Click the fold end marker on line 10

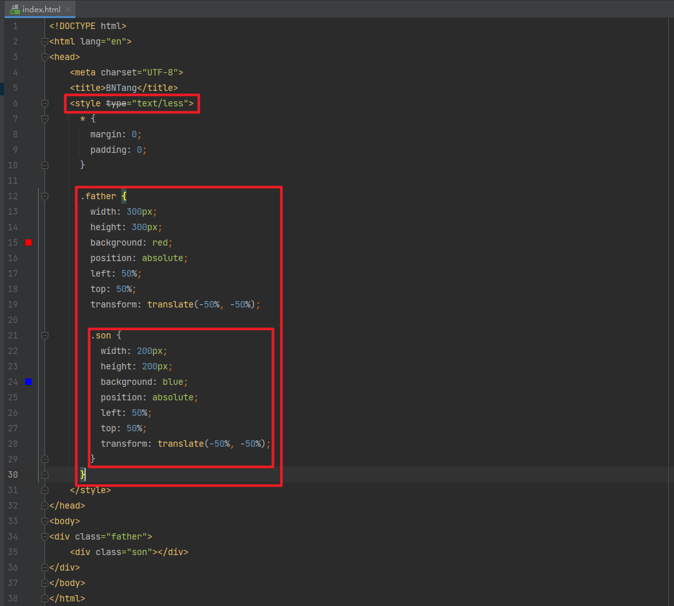pyautogui.click(x=45, y=165)
